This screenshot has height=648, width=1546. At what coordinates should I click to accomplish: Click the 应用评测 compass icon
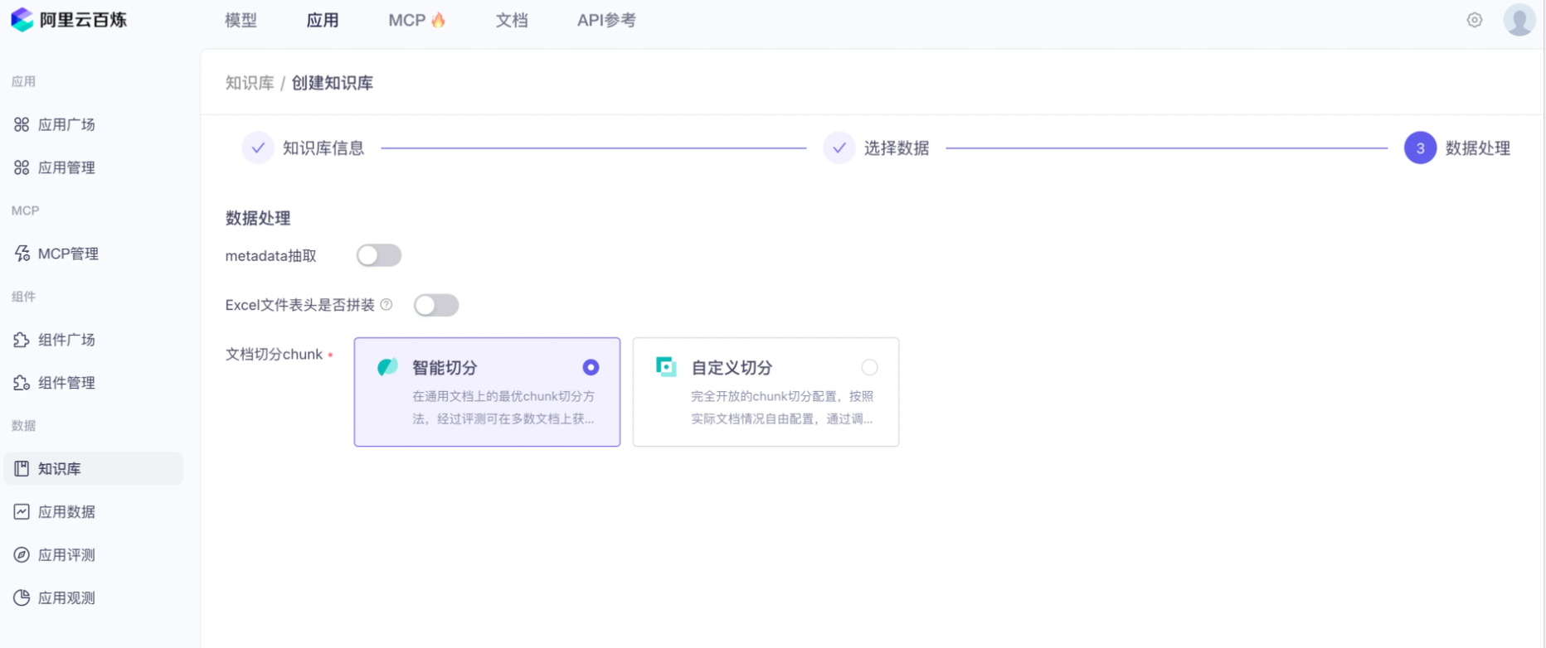pos(22,555)
